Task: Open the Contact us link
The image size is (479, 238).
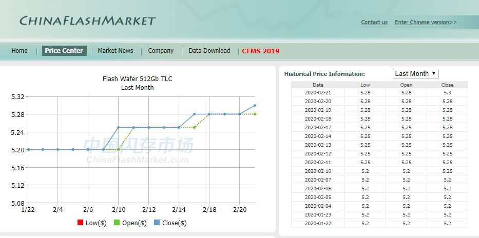Action: point(374,22)
